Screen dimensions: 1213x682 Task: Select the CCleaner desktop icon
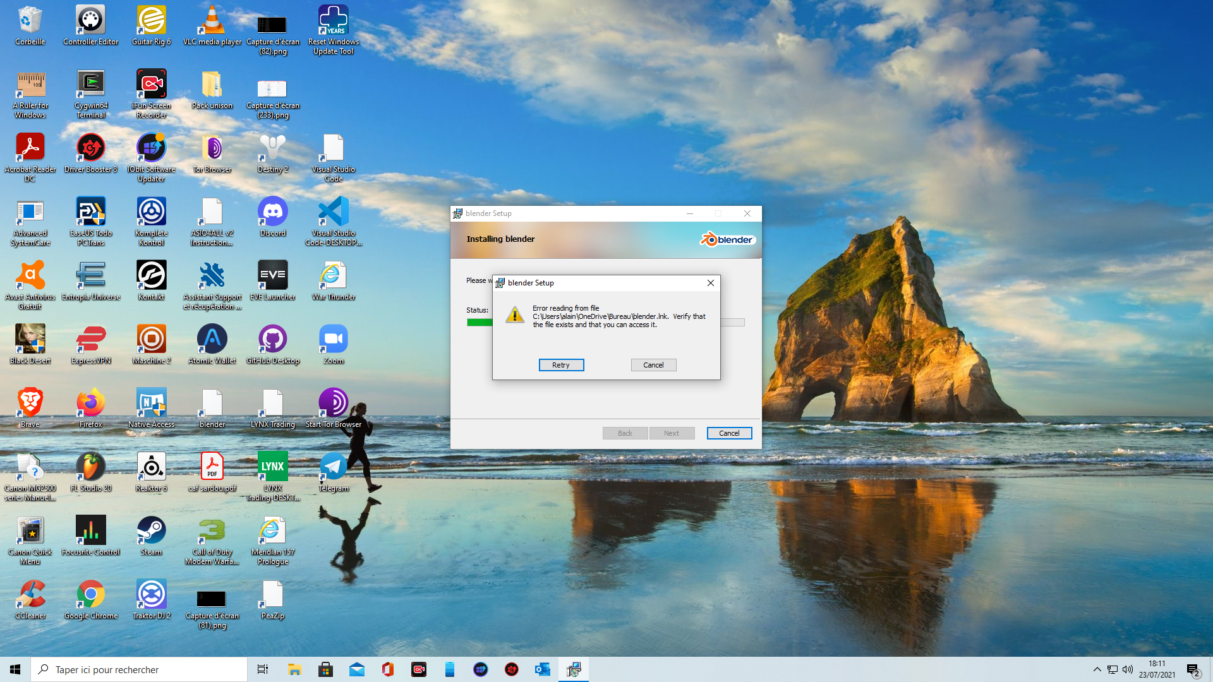30,601
